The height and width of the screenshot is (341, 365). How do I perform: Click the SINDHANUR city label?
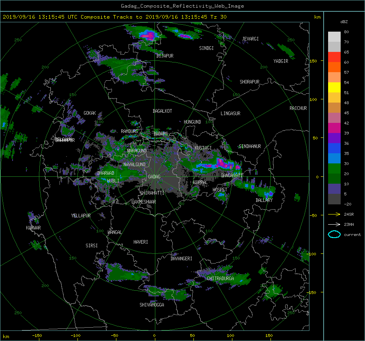pyautogui.click(x=250, y=146)
